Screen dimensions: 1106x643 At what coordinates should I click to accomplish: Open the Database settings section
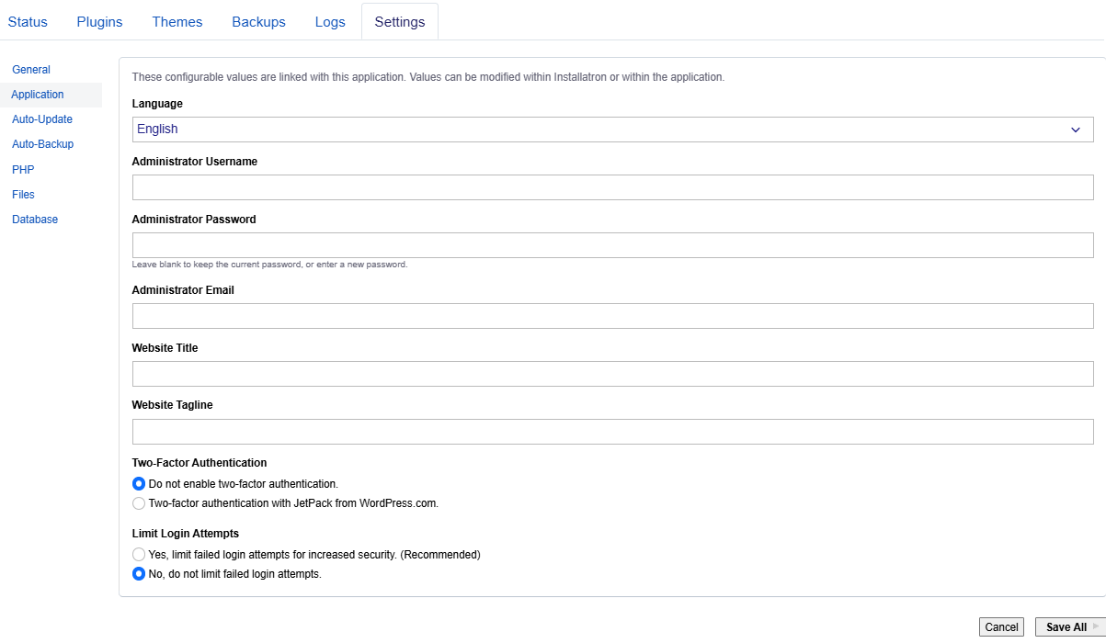(35, 220)
